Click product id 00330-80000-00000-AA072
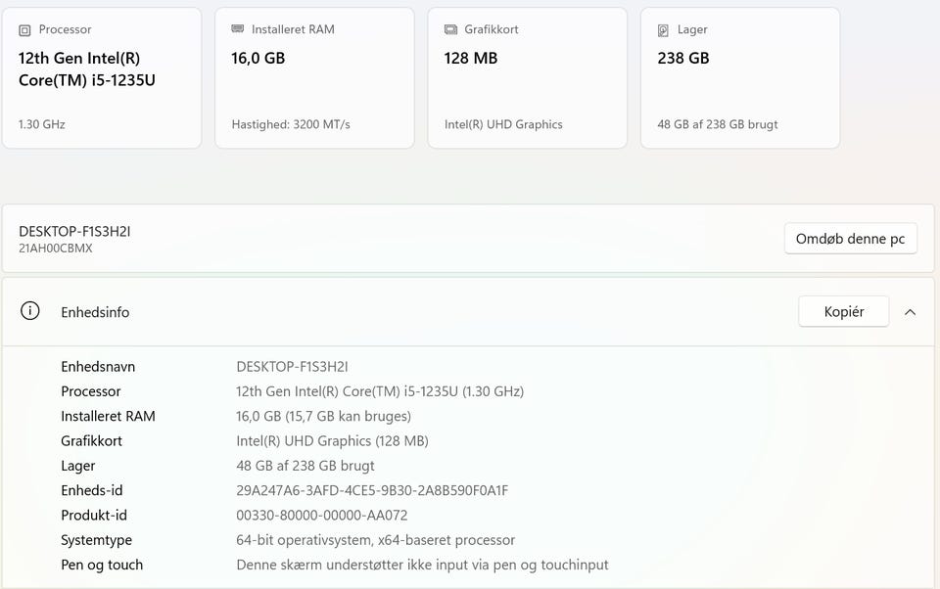This screenshot has width=940, height=589. click(322, 516)
